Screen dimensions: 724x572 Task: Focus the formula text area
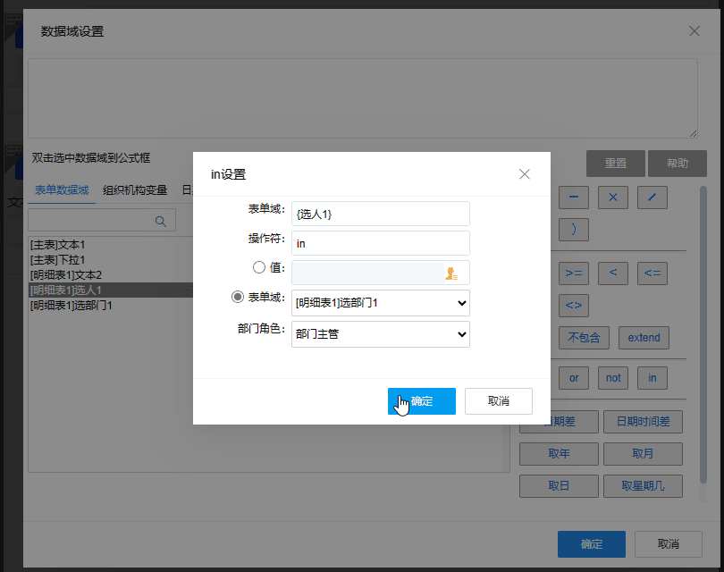coord(363,98)
